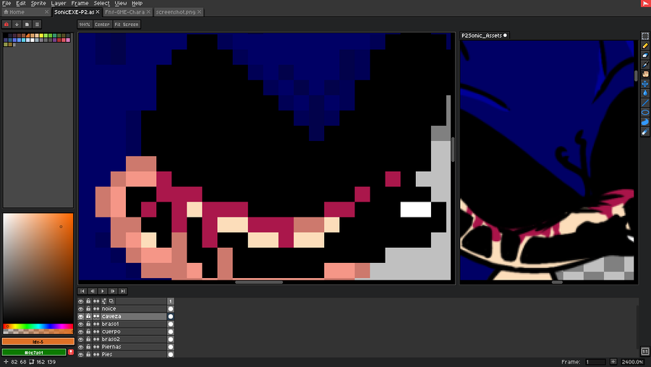The height and width of the screenshot is (367, 651).
Task: Click the Fit Screen button
Action: tap(127, 25)
